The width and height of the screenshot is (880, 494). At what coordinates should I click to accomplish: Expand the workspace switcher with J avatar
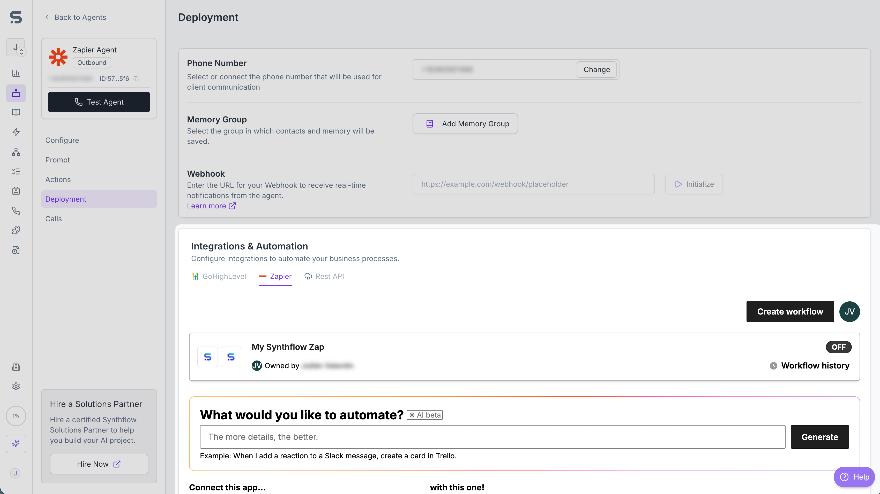click(x=16, y=48)
